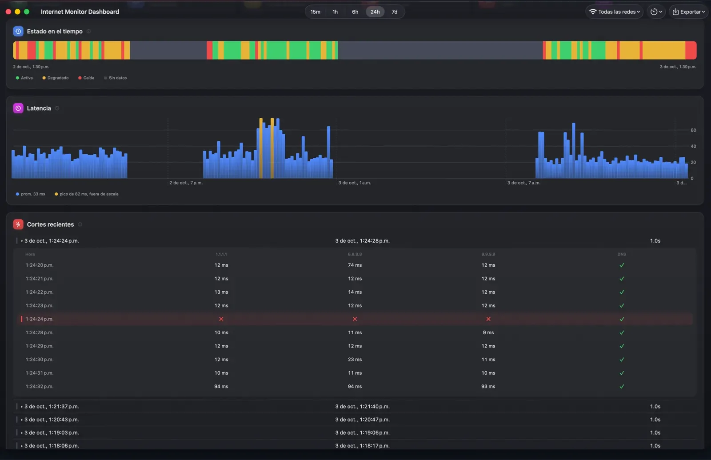Open info tooltip beside Latencia
Screen dimensions: 711x460
click(x=57, y=108)
